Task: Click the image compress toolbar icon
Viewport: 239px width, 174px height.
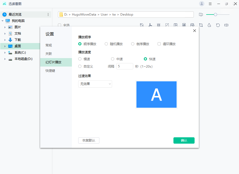Action: coord(159,25)
